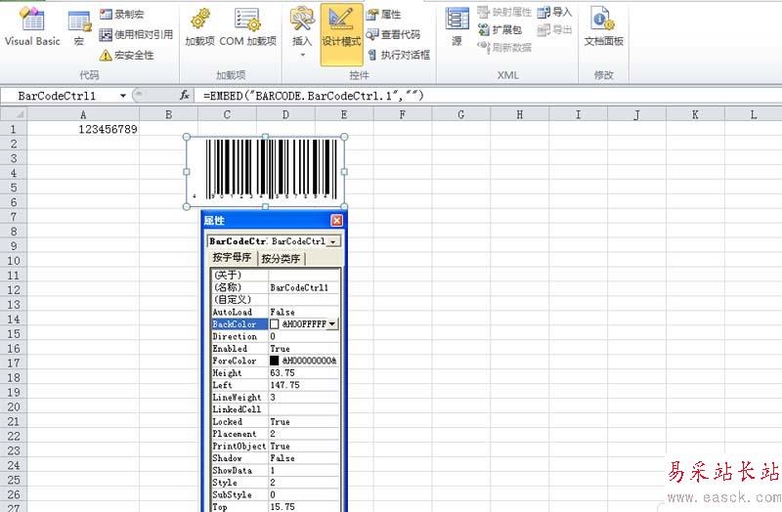Image resolution: width=782 pixels, height=512 pixels.
Task: Open the COM Add-ins (COM 加载项) dialog
Action: [248, 27]
